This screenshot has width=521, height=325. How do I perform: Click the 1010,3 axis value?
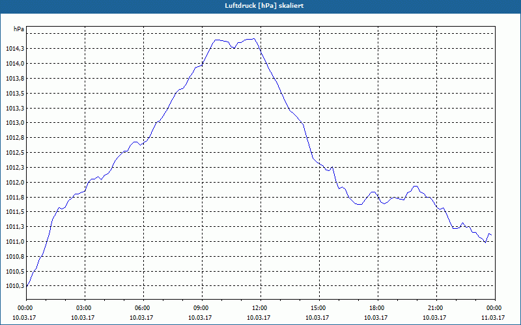15,286
